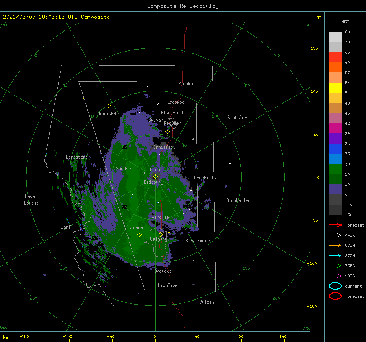Click the yellow diamond marker below Cochrane
The height and width of the screenshot is (342, 366).
(x=139, y=235)
